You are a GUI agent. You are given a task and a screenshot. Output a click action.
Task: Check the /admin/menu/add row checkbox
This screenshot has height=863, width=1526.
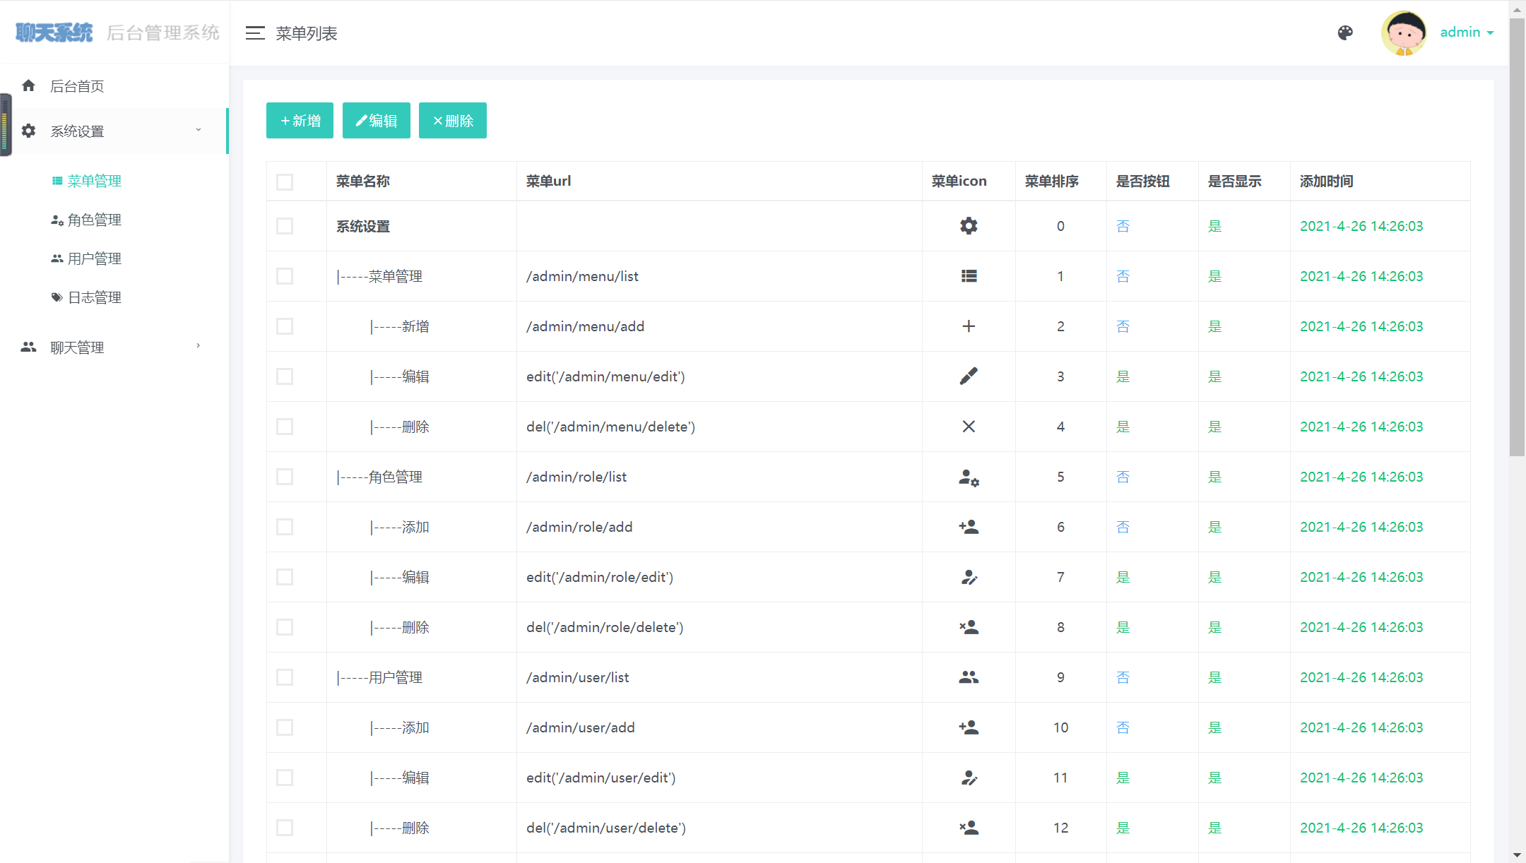(x=285, y=326)
